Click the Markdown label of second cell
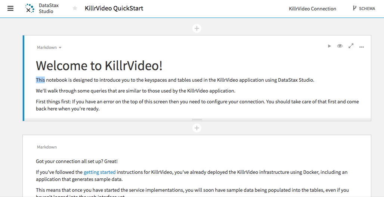This screenshot has width=384, height=197. tap(47, 147)
